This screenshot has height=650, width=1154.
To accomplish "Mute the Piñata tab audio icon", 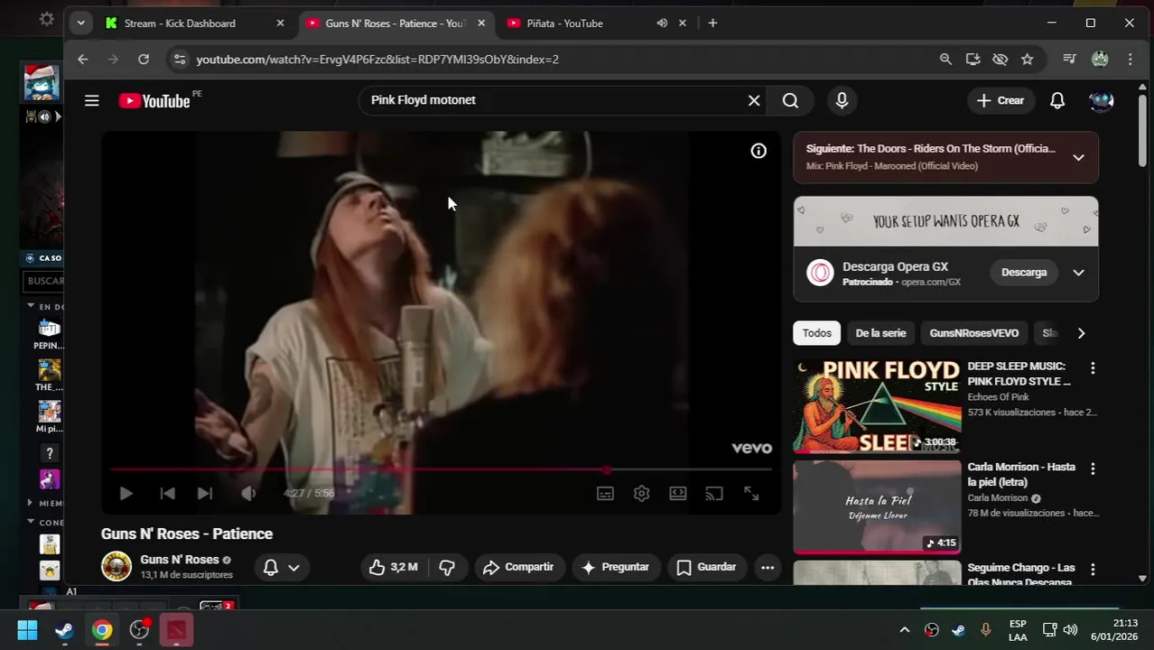I will click(662, 23).
